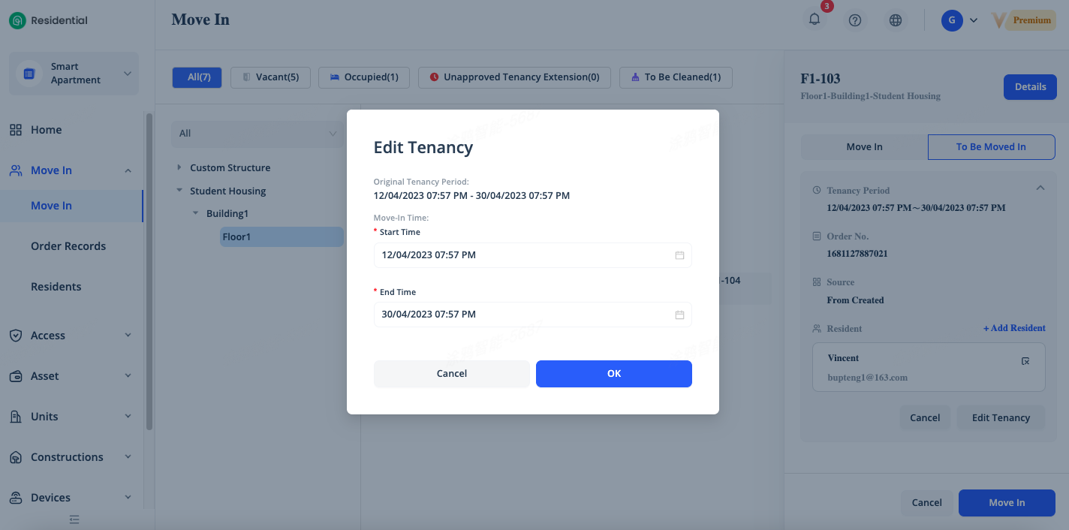This screenshot has height=530, width=1069.
Task: Cancel the Edit Tenancy dialog
Action: click(451, 374)
